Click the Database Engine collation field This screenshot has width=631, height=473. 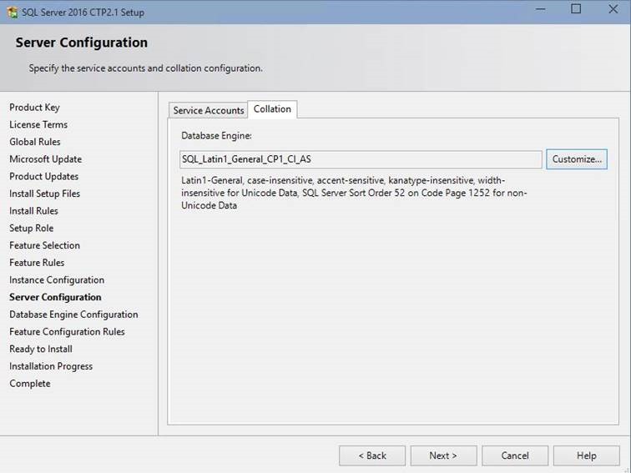[x=361, y=159]
